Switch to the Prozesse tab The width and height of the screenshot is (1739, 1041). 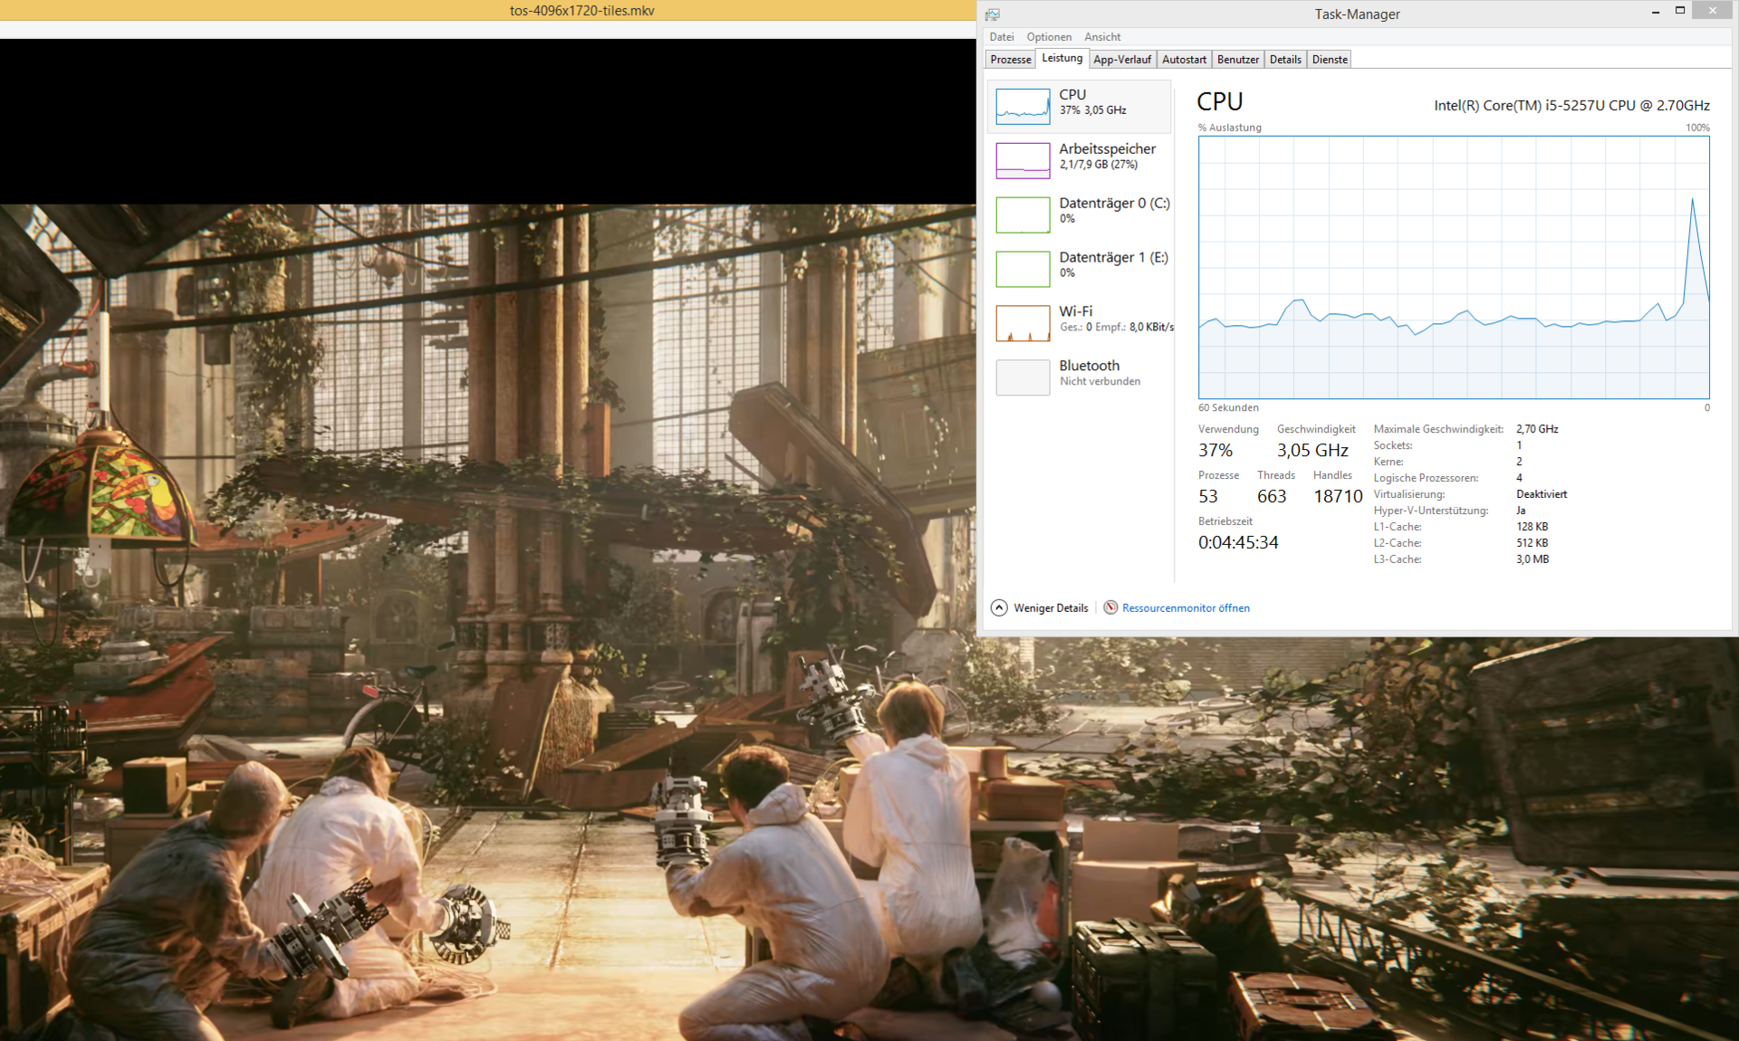pos(1010,60)
